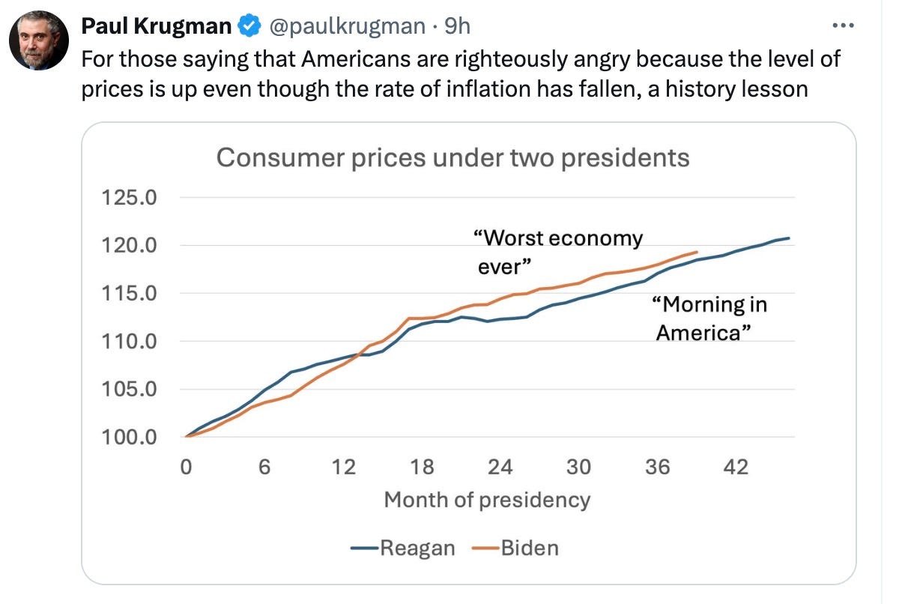The width and height of the screenshot is (902, 604).
Task: Click the 100.0 y-axis label
Action: pyautogui.click(x=129, y=437)
